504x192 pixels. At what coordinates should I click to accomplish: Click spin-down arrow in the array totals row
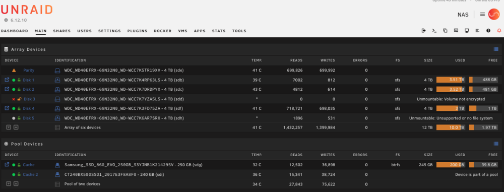point(9,127)
